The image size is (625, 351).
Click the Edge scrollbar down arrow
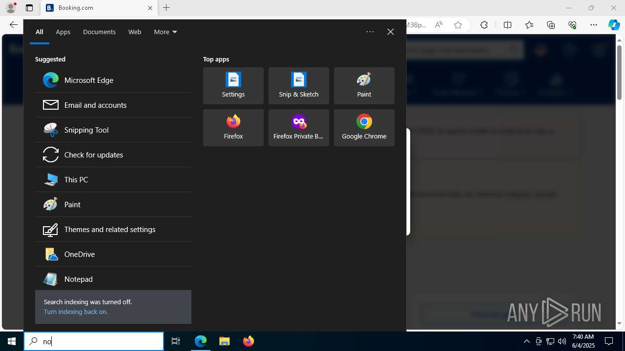[x=620, y=324]
